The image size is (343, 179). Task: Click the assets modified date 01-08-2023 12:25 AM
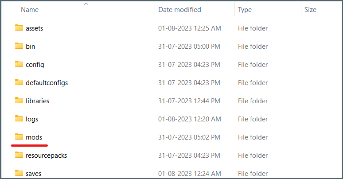pyautogui.click(x=189, y=28)
